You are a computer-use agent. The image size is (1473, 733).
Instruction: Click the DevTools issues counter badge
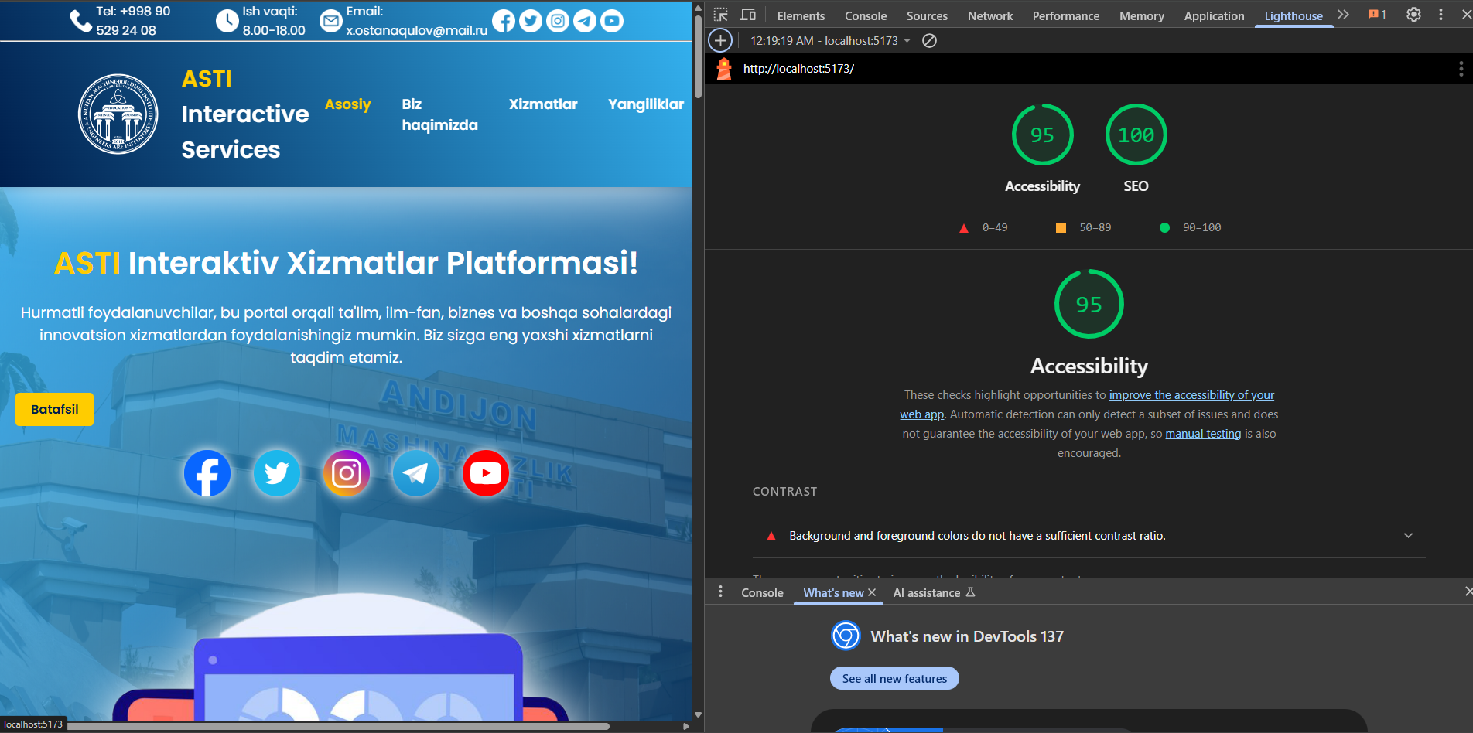click(x=1377, y=15)
